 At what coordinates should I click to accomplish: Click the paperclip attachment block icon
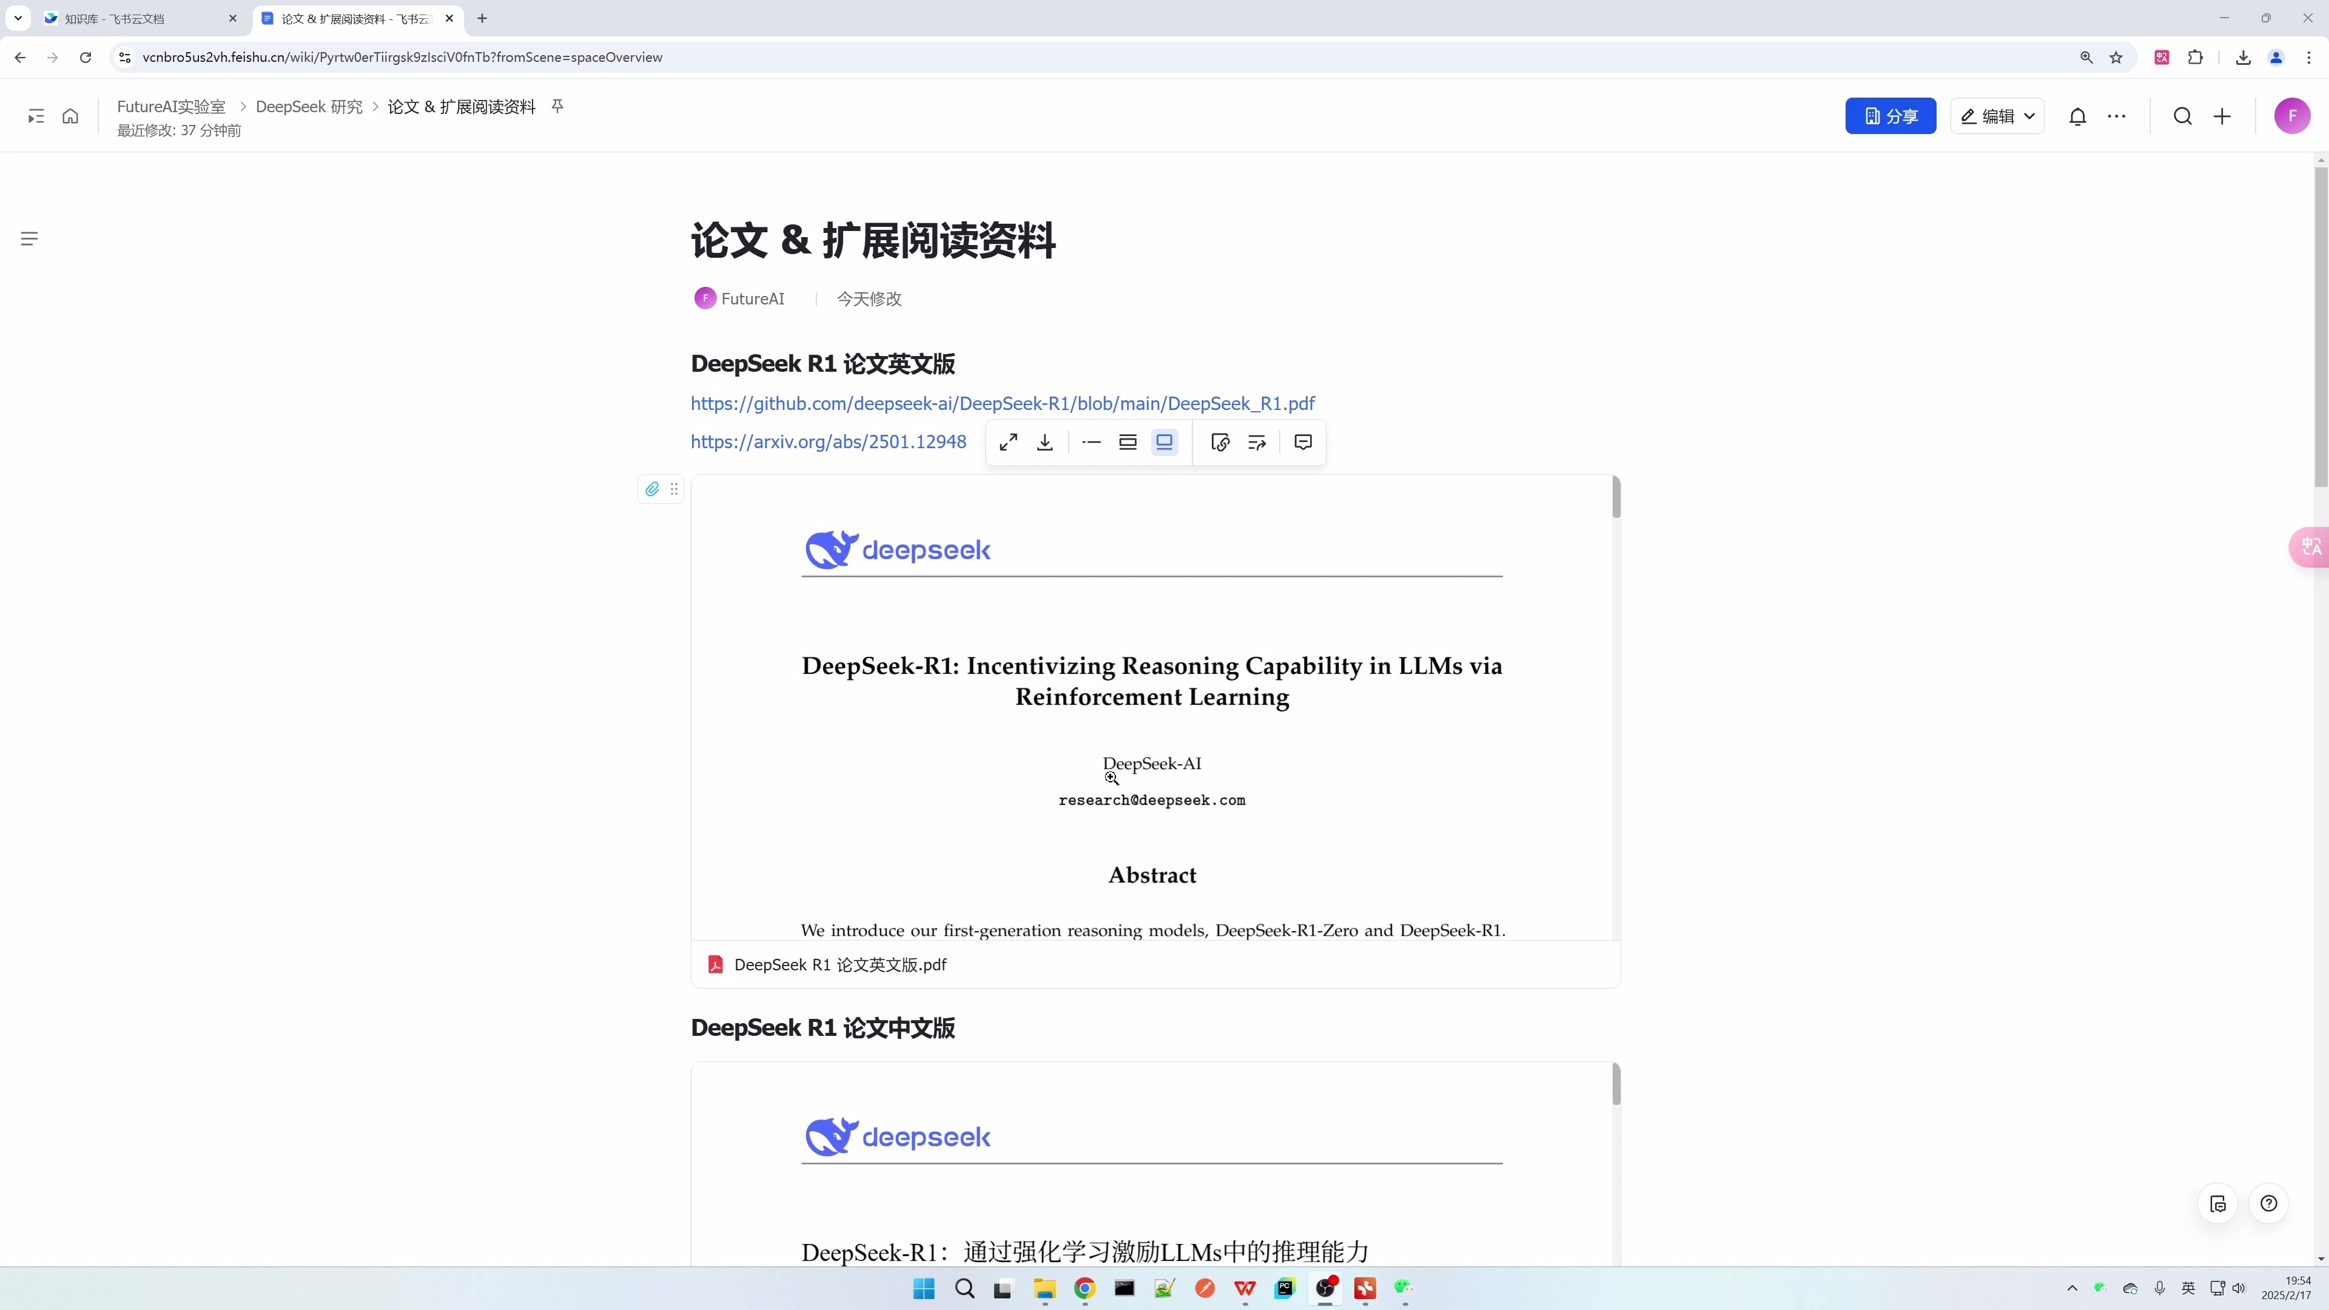pos(652,489)
